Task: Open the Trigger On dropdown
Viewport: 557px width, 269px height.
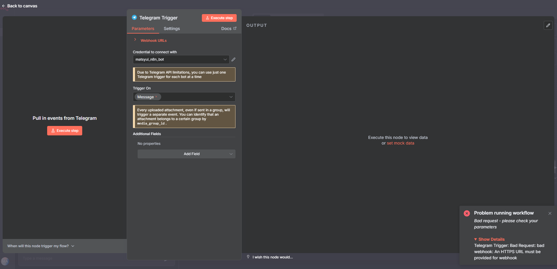Action: 231,97
